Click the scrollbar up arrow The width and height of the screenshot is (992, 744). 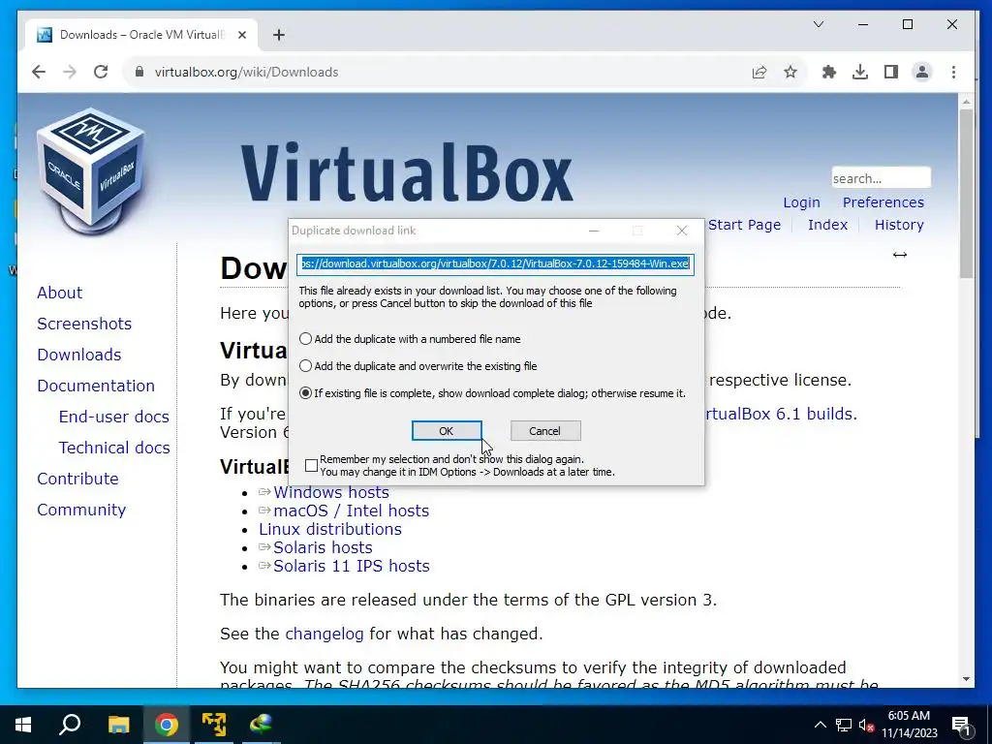[x=966, y=101]
